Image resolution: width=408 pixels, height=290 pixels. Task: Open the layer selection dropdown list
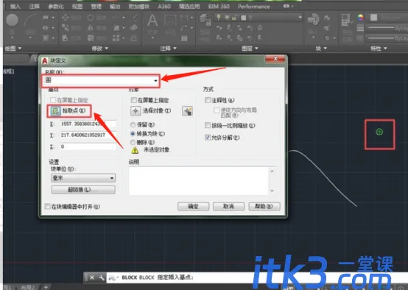pyautogui.click(x=258, y=18)
